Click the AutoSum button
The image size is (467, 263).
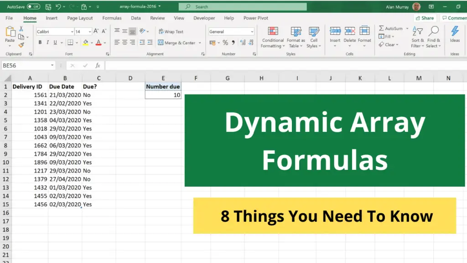click(390, 28)
